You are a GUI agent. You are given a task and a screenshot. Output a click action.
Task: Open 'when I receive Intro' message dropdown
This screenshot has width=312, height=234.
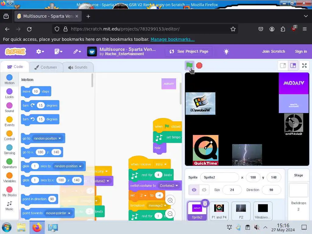(165, 164)
